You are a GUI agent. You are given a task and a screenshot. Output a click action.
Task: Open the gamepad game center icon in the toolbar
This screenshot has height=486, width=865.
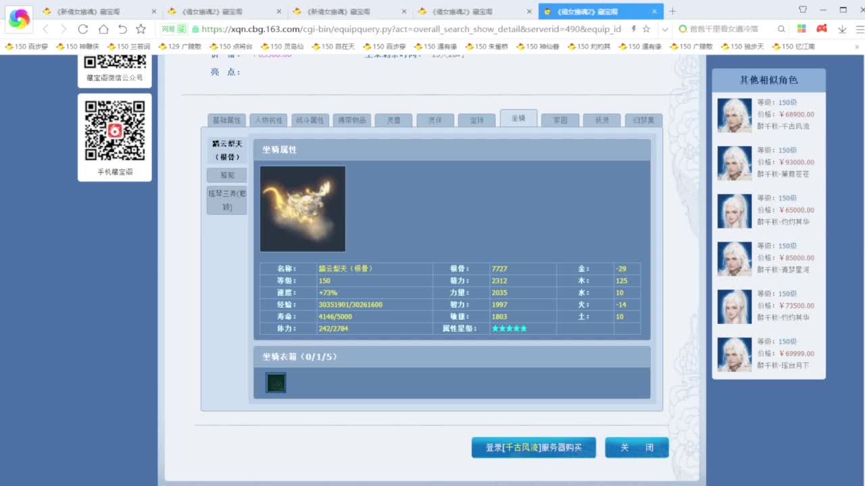coord(821,30)
